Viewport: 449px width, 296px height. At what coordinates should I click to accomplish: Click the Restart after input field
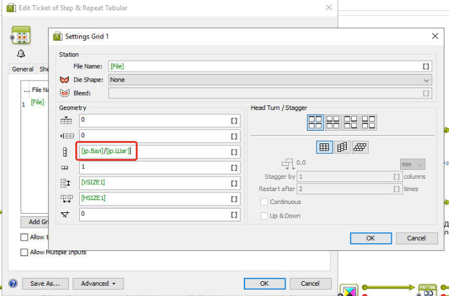coord(350,189)
